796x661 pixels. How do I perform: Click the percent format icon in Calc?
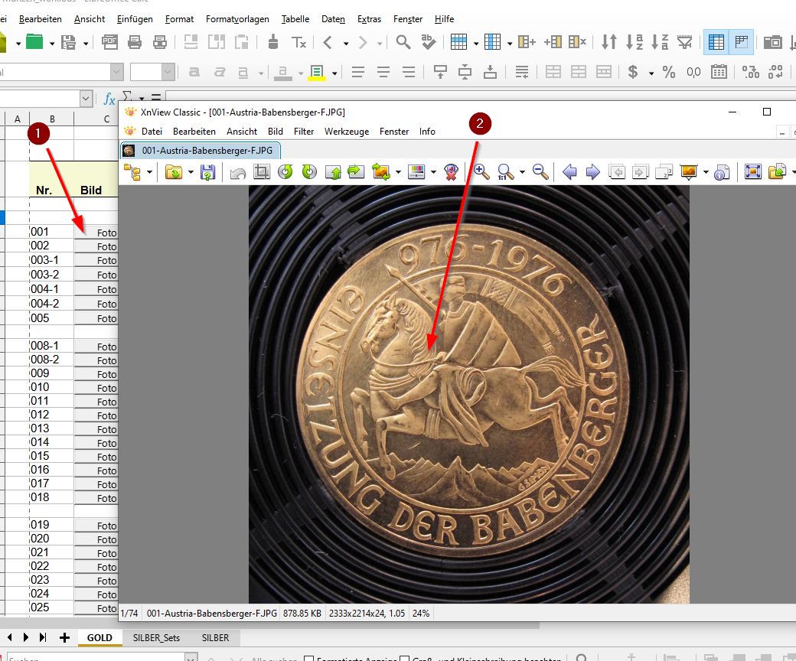tap(669, 72)
